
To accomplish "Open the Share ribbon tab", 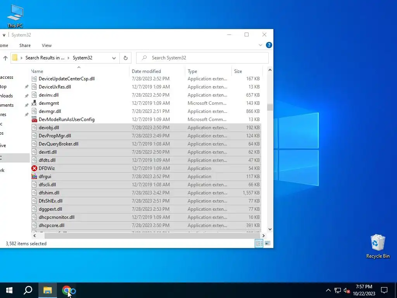I will pyautogui.click(x=25, y=45).
